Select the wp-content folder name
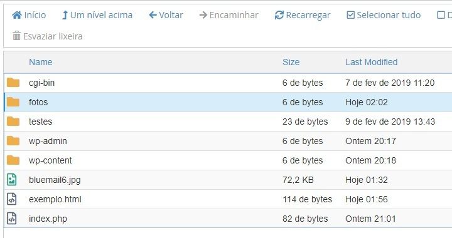 click(50, 160)
